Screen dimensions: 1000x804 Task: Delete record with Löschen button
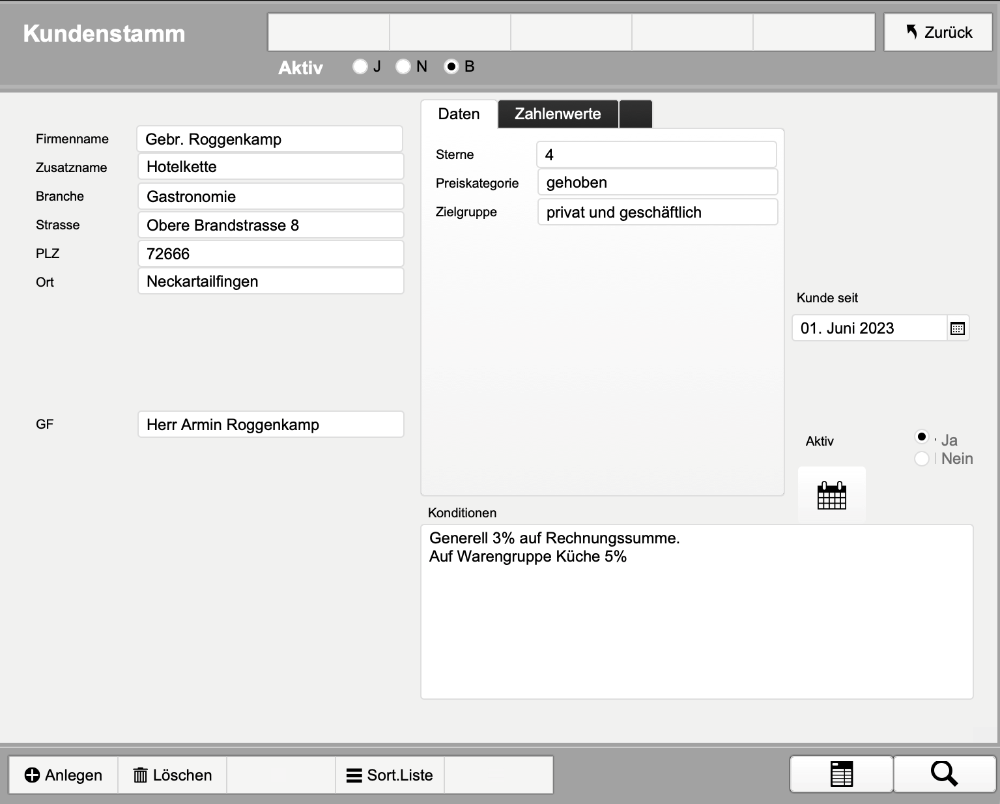pyautogui.click(x=173, y=775)
